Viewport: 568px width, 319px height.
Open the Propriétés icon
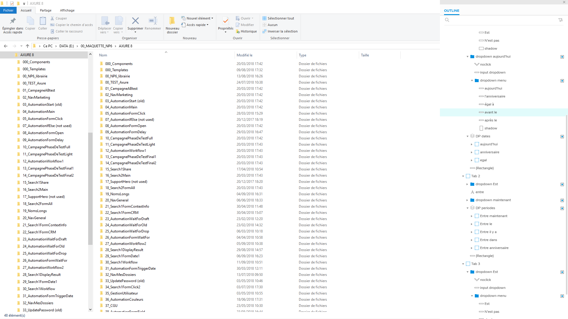[225, 21]
